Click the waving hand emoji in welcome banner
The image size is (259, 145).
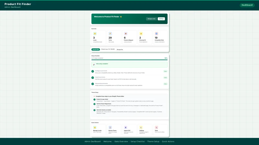[x=121, y=17]
